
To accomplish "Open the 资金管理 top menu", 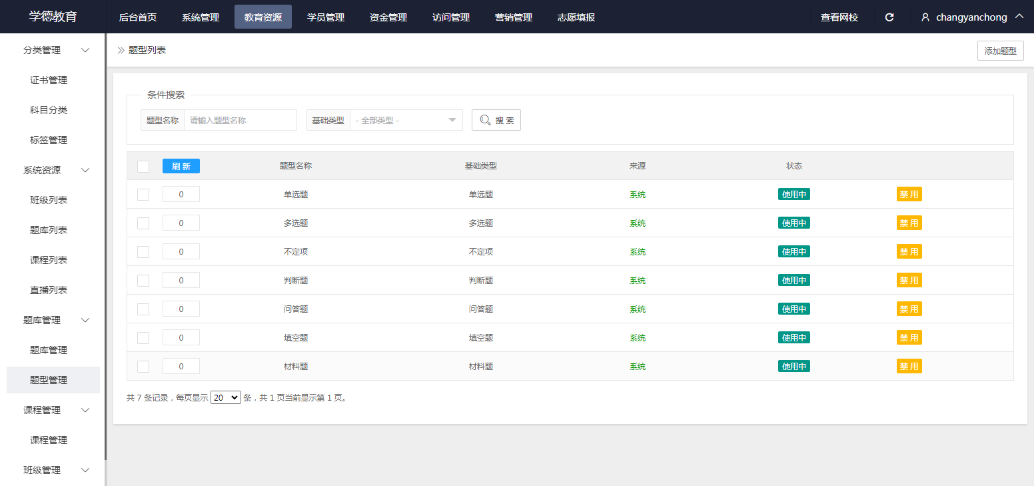I will (388, 17).
